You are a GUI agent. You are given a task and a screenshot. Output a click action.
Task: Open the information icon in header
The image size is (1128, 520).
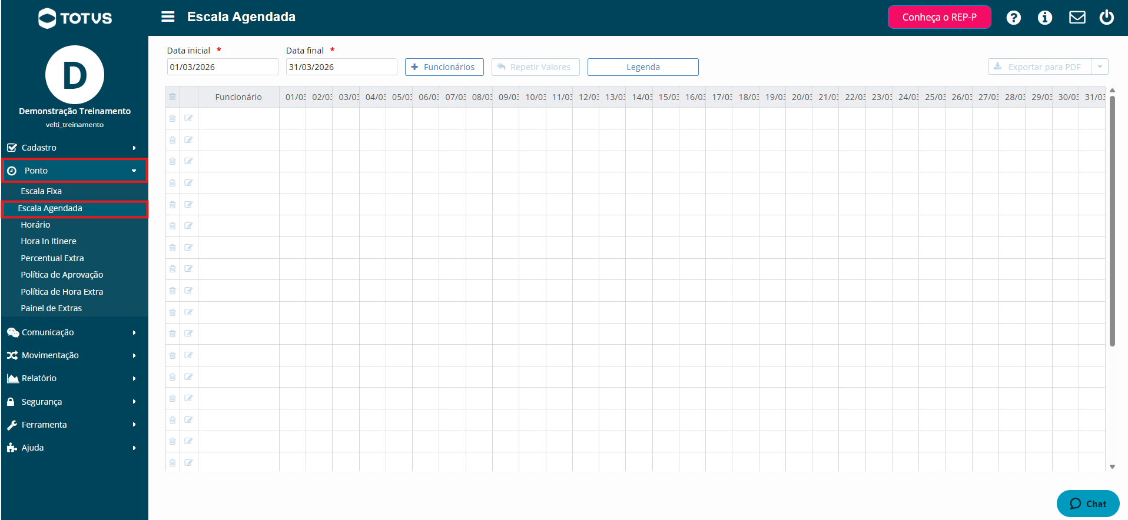coord(1045,18)
